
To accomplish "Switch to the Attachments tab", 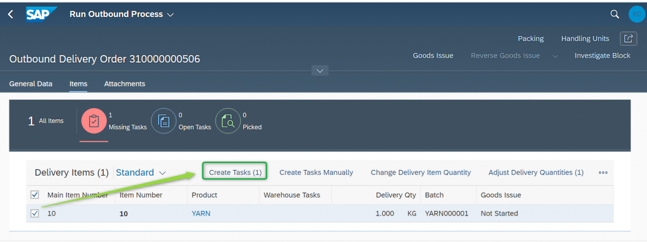I will 124,84.
